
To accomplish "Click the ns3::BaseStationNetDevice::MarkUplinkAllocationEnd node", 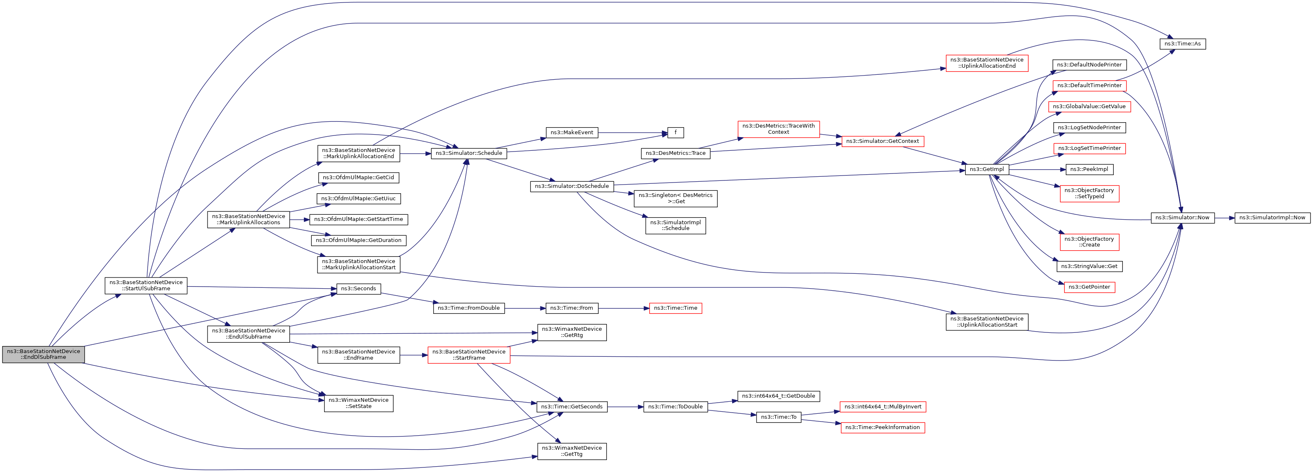I will [358, 154].
